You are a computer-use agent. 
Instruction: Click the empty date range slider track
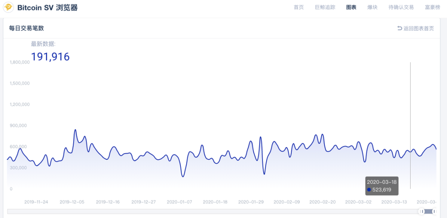click(207, 211)
